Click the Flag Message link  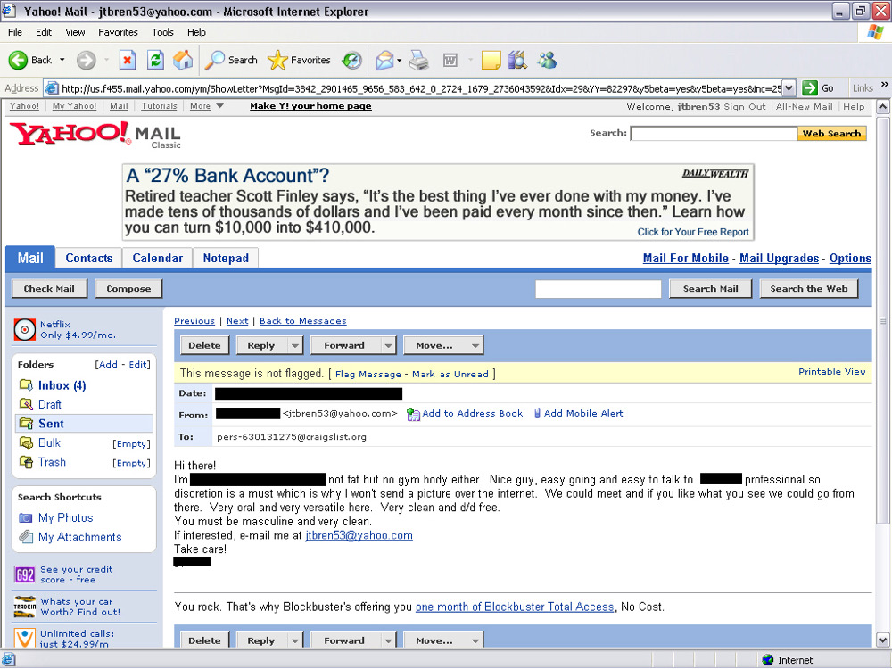(x=368, y=375)
